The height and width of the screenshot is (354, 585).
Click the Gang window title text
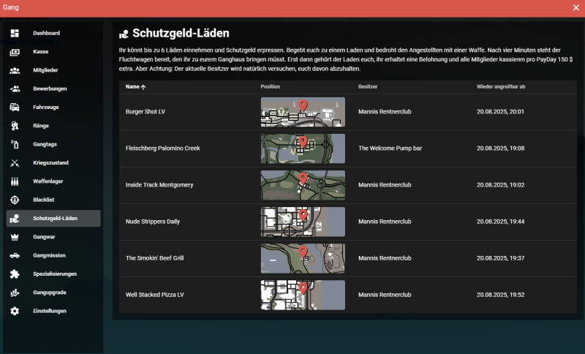(x=10, y=7)
